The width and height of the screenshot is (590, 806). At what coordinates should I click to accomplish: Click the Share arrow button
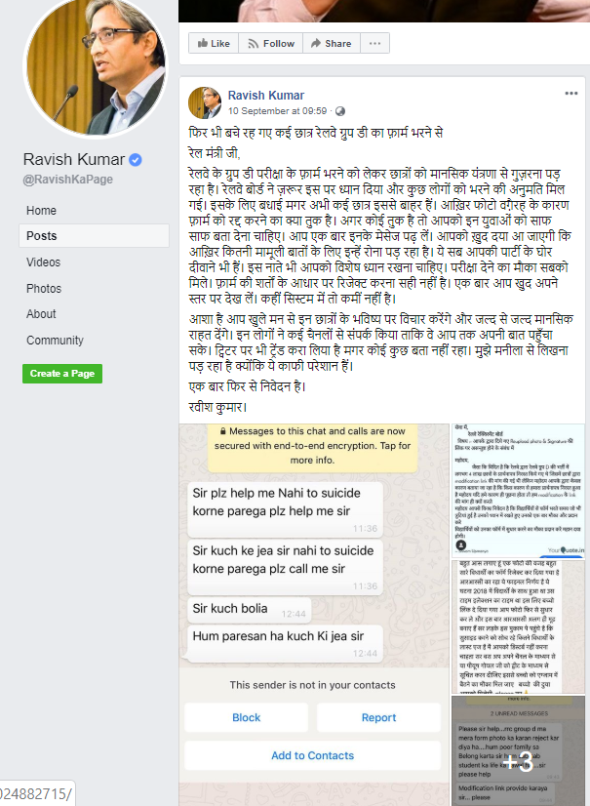coord(332,43)
